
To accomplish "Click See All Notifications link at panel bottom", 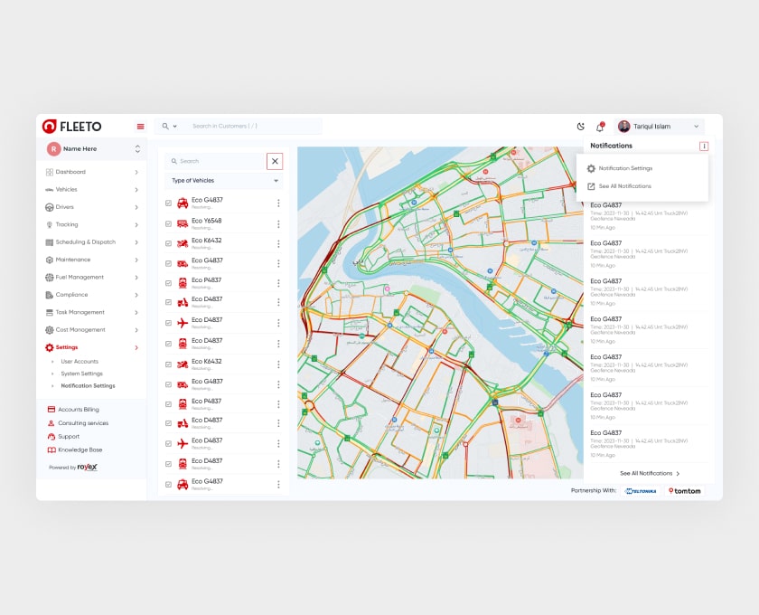I will 650,473.
